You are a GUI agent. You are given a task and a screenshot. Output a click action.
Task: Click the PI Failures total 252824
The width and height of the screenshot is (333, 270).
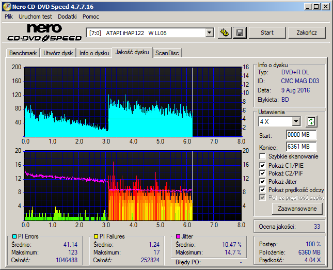(x=150, y=260)
